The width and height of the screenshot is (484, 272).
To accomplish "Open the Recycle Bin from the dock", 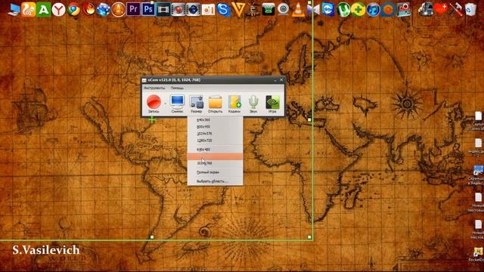I will [x=470, y=10].
